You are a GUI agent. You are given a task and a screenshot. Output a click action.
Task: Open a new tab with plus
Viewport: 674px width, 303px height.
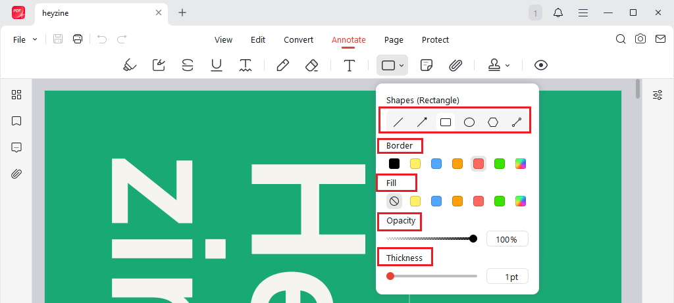point(182,13)
